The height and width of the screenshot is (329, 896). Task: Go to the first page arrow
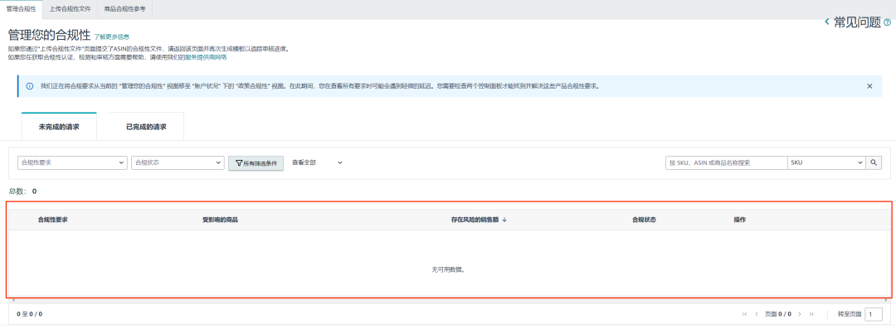pos(744,314)
